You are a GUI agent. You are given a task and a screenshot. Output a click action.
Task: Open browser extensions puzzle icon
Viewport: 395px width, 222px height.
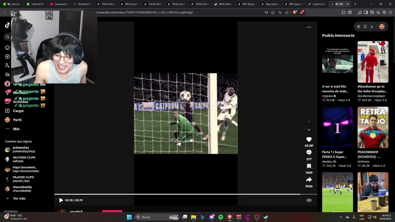343,12
